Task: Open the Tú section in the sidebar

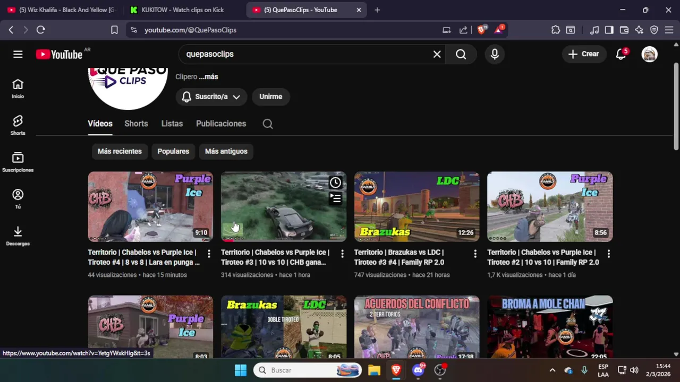Action: tap(18, 199)
